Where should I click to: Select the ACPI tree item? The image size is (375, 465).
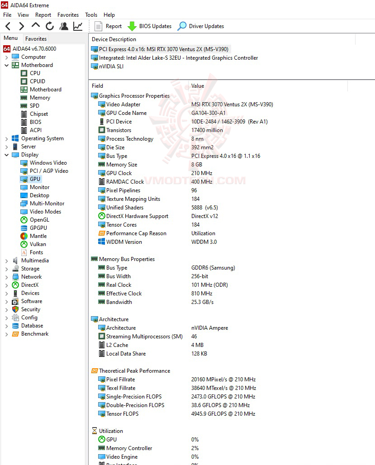36,130
